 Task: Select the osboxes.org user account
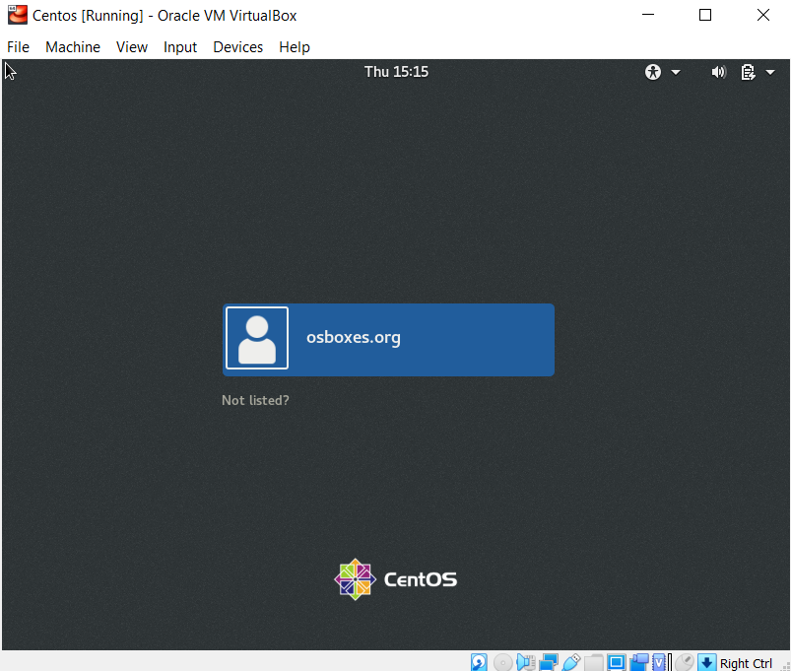click(388, 340)
